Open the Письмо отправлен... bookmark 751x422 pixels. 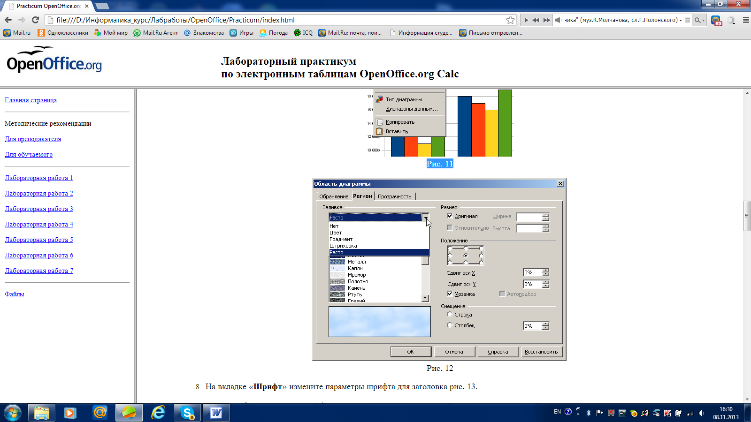pos(490,33)
